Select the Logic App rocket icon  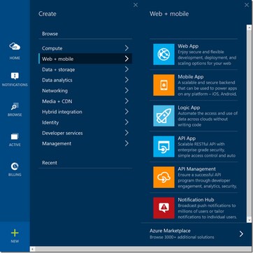pos(164,116)
